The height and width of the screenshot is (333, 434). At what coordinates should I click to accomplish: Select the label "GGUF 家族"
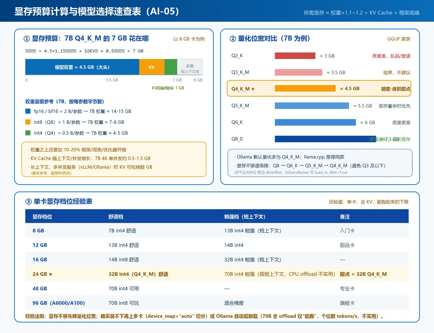click(399, 39)
